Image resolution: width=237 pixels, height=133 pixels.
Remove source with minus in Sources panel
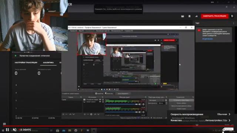click(x=88, y=114)
